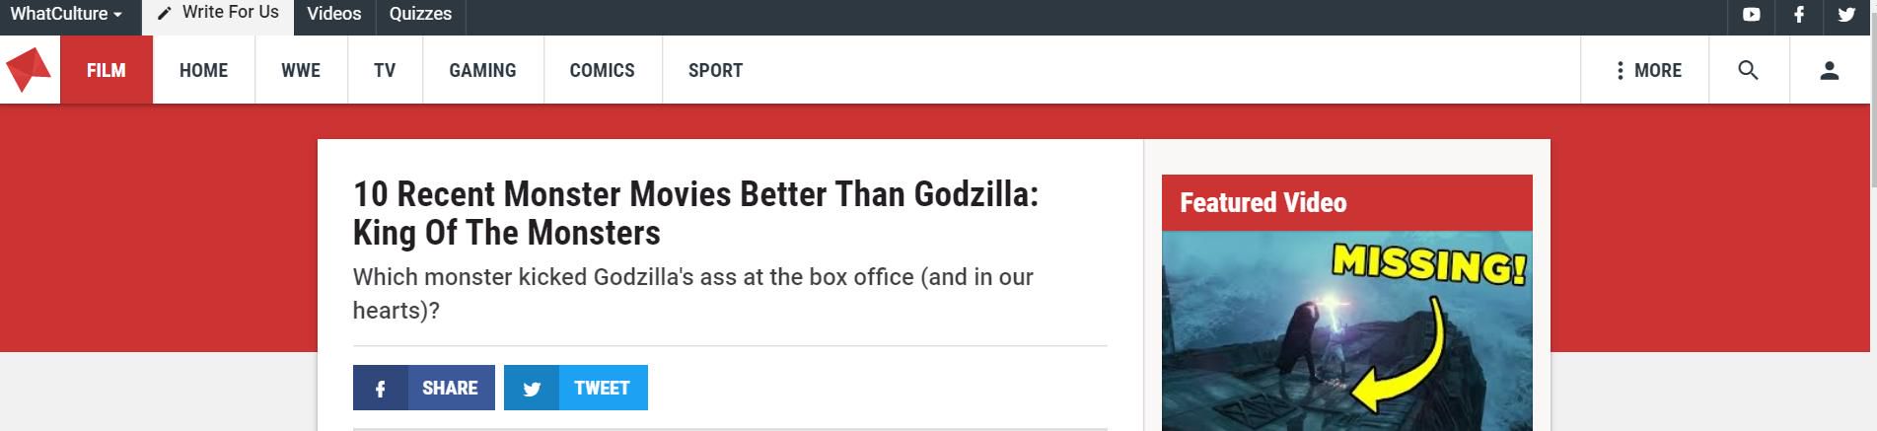The width and height of the screenshot is (1877, 431).
Task: Open the GAMING section
Action: [482, 70]
